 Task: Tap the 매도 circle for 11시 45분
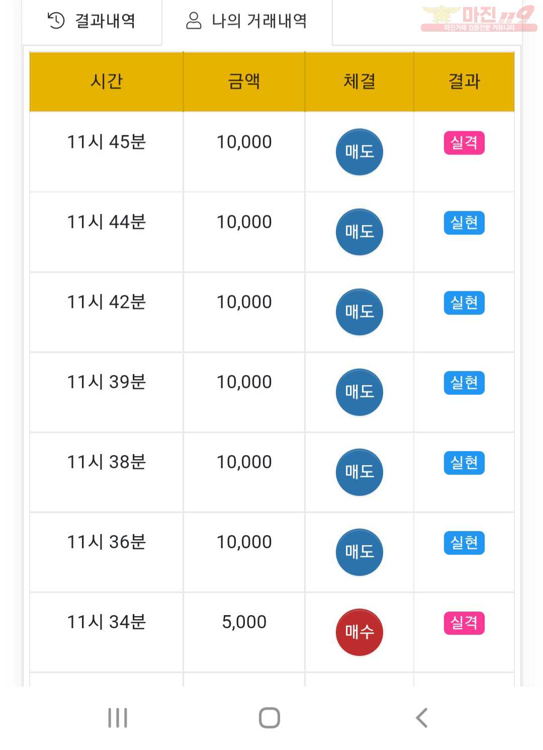click(x=359, y=152)
